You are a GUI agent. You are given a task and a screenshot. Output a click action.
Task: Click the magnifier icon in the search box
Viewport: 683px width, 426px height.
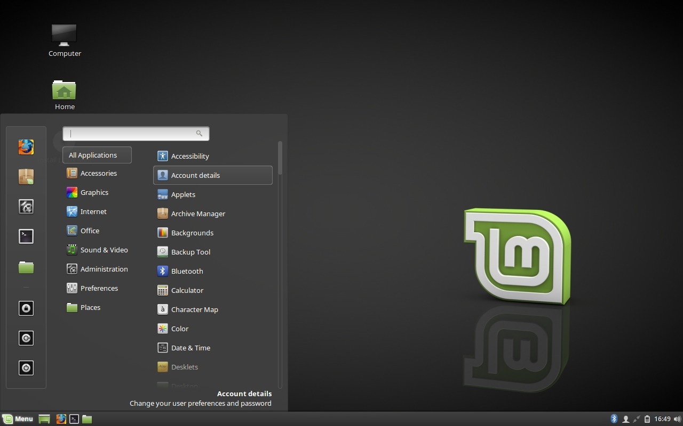(199, 134)
